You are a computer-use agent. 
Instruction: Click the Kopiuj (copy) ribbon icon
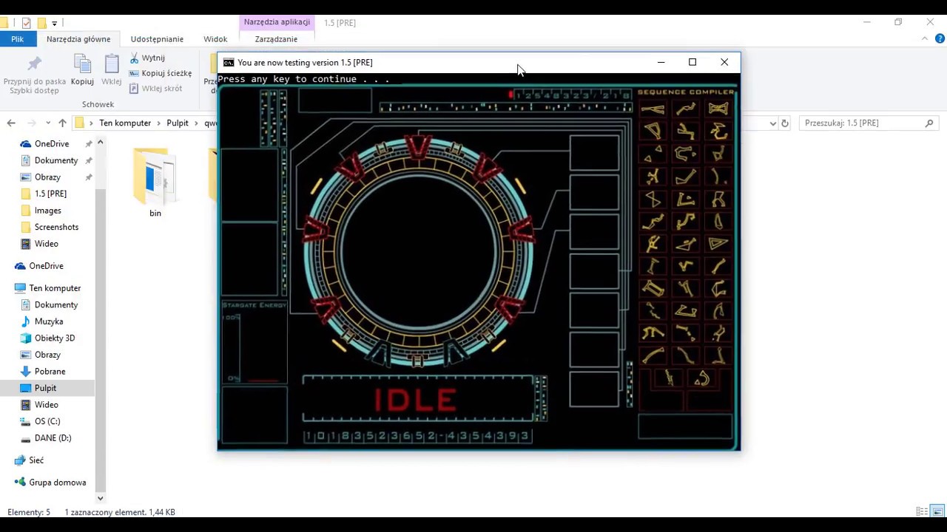[x=82, y=72]
